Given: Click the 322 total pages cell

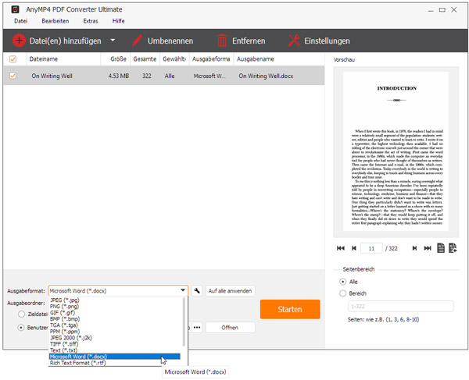Looking at the screenshot, I should click(x=147, y=76).
